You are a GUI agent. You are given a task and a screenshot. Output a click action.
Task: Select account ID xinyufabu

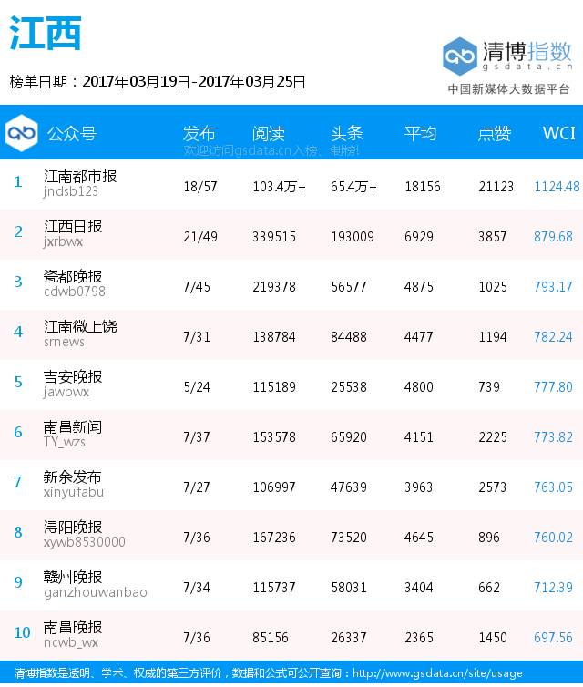(74, 492)
